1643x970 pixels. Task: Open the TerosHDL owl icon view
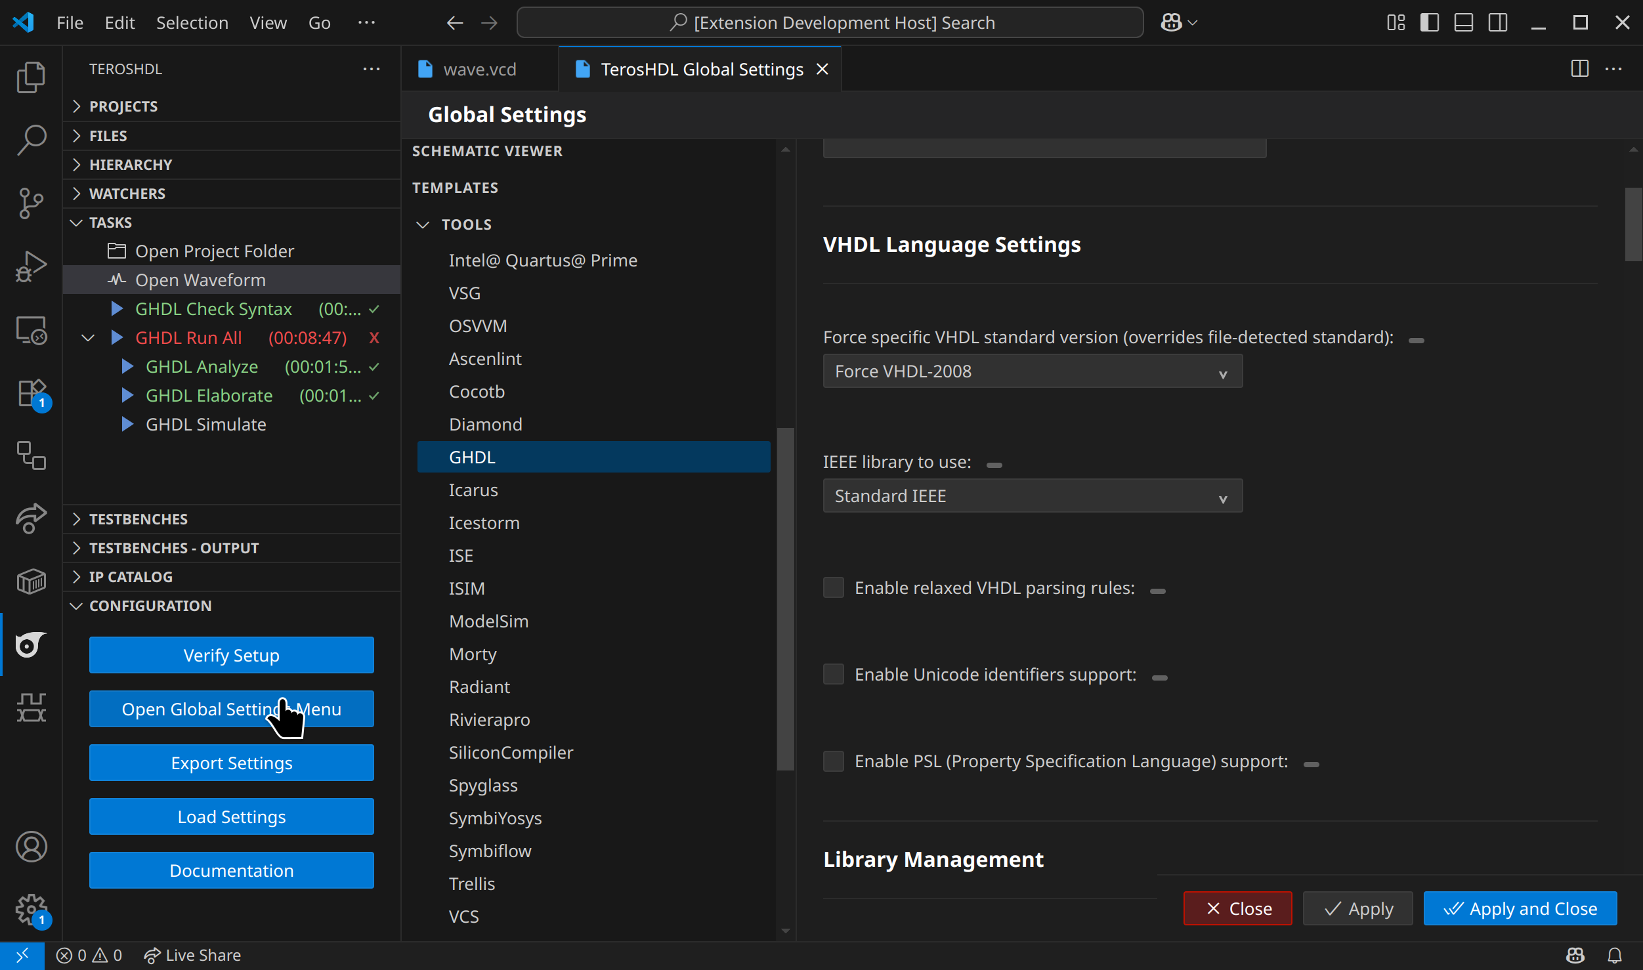[x=31, y=644]
